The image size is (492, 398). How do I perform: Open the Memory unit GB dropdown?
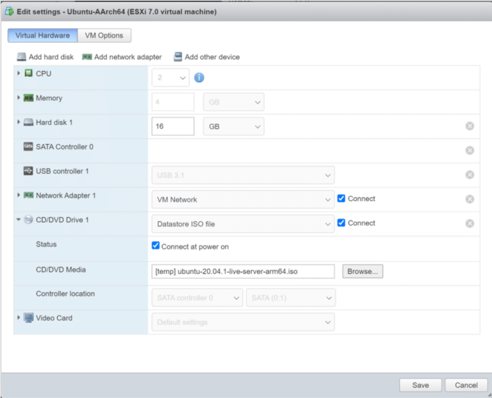coord(234,102)
